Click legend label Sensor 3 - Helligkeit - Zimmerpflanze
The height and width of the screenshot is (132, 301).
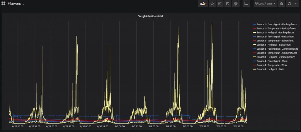[x=277, y=57]
